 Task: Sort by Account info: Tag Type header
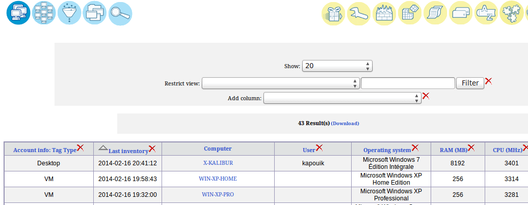pyautogui.click(x=45, y=150)
